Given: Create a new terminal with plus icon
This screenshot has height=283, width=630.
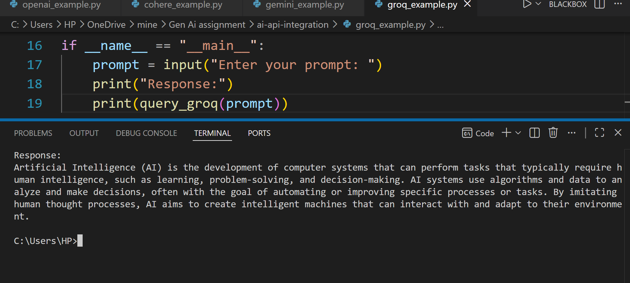Looking at the screenshot, I should (506, 133).
